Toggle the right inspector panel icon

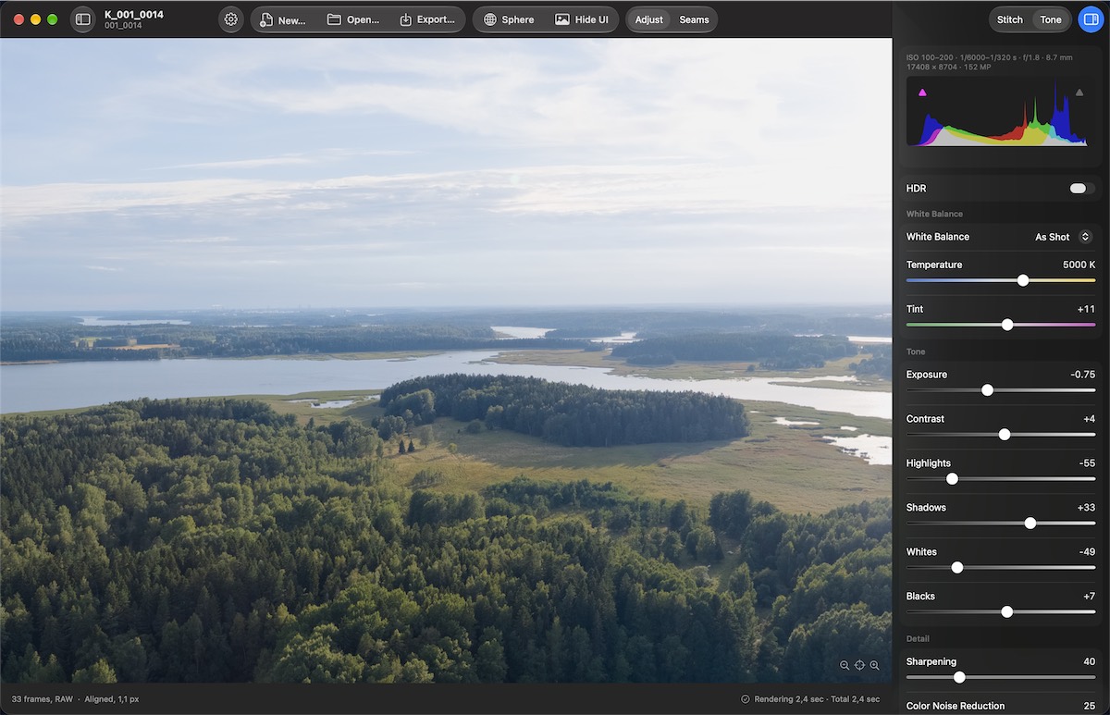[1091, 19]
